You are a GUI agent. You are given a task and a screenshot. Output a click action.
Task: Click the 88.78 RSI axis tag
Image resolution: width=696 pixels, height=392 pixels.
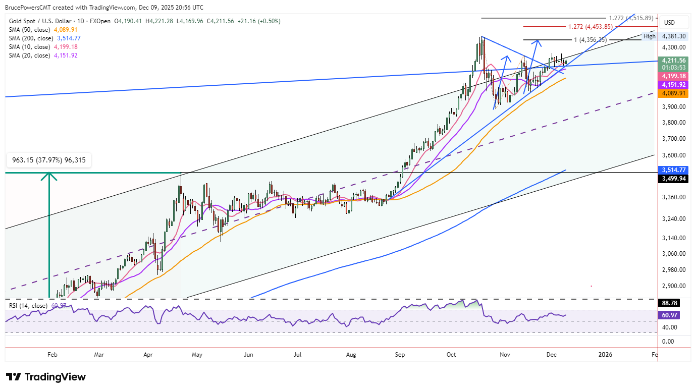668,303
